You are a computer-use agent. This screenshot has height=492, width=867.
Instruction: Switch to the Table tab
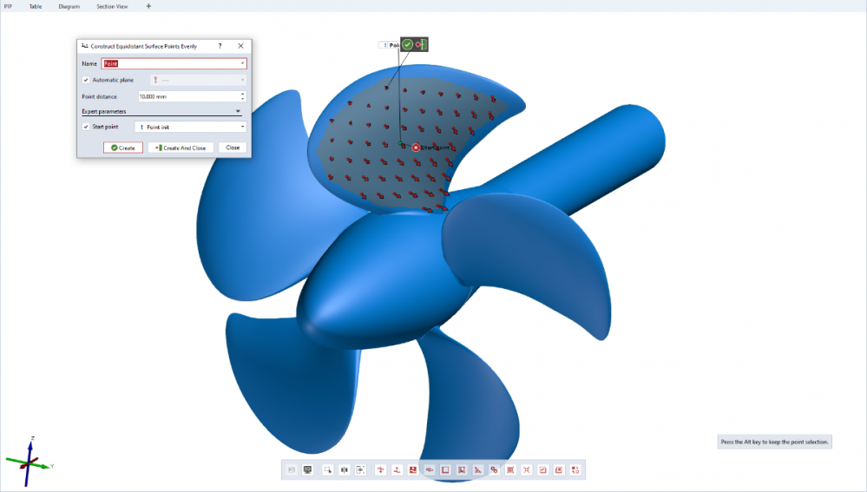[x=36, y=7]
